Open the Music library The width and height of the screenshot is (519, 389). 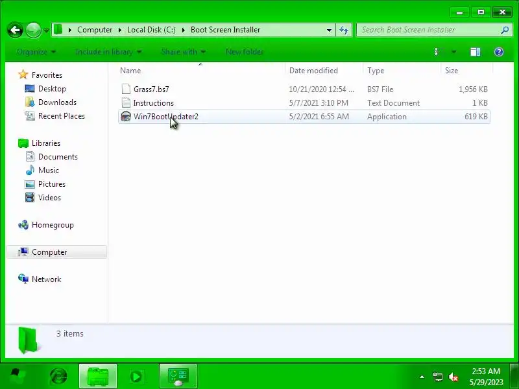(x=49, y=171)
